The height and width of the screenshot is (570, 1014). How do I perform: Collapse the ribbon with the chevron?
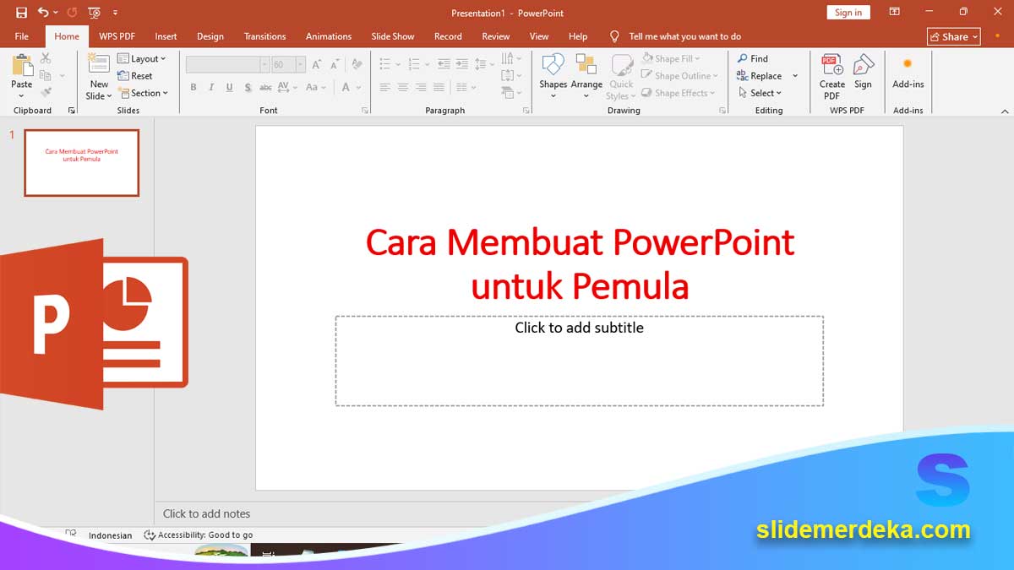point(1004,111)
